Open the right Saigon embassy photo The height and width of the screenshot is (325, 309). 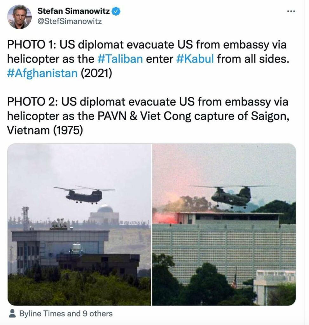tap(224, 224)
